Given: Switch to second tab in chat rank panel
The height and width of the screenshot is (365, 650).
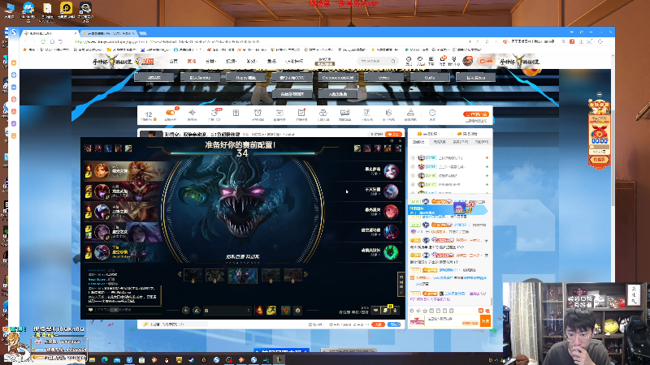Looking at the screenshot, I should tap(440, 142).
